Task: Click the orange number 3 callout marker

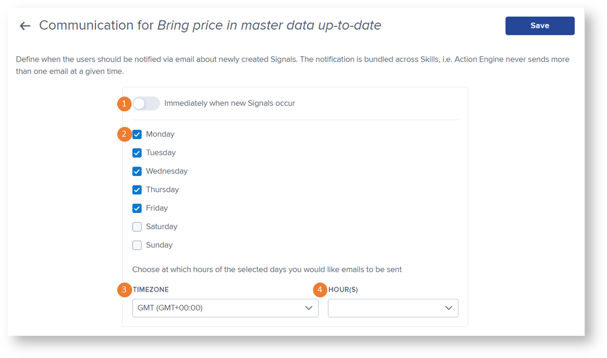Action: pyautogui.click(x=124, y=289)
